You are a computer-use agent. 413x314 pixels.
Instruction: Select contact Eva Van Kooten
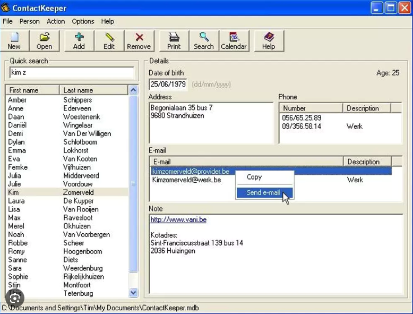click(67, 159)
